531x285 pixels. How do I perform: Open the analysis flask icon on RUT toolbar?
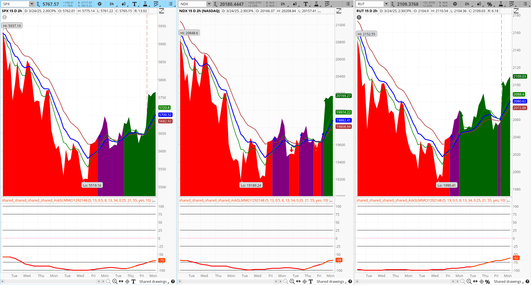tap(501, 4)
